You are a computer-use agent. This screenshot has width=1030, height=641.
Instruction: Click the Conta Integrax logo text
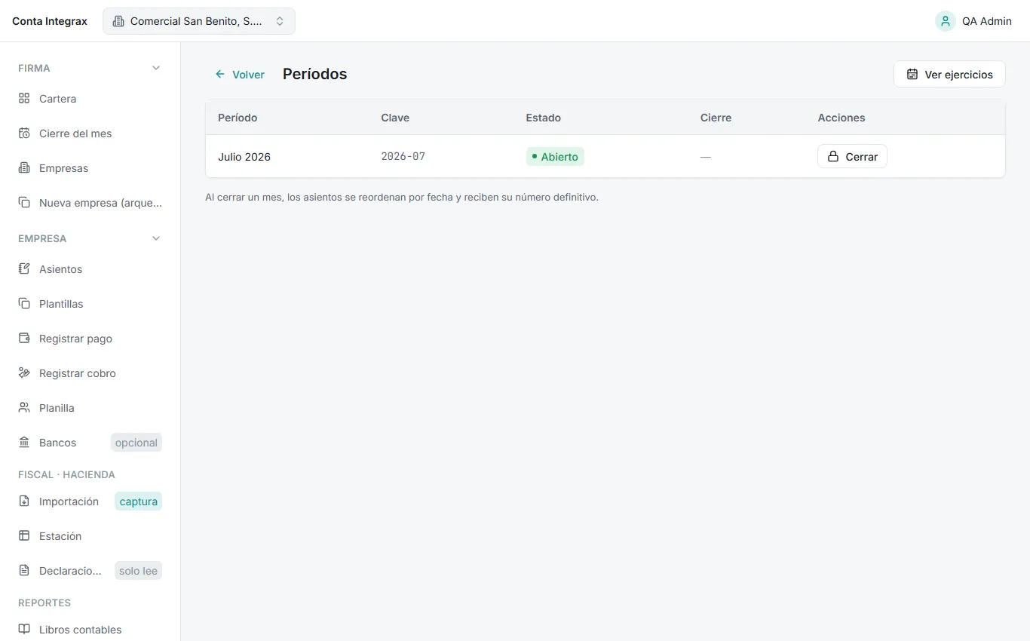click(x=50, y=21)
